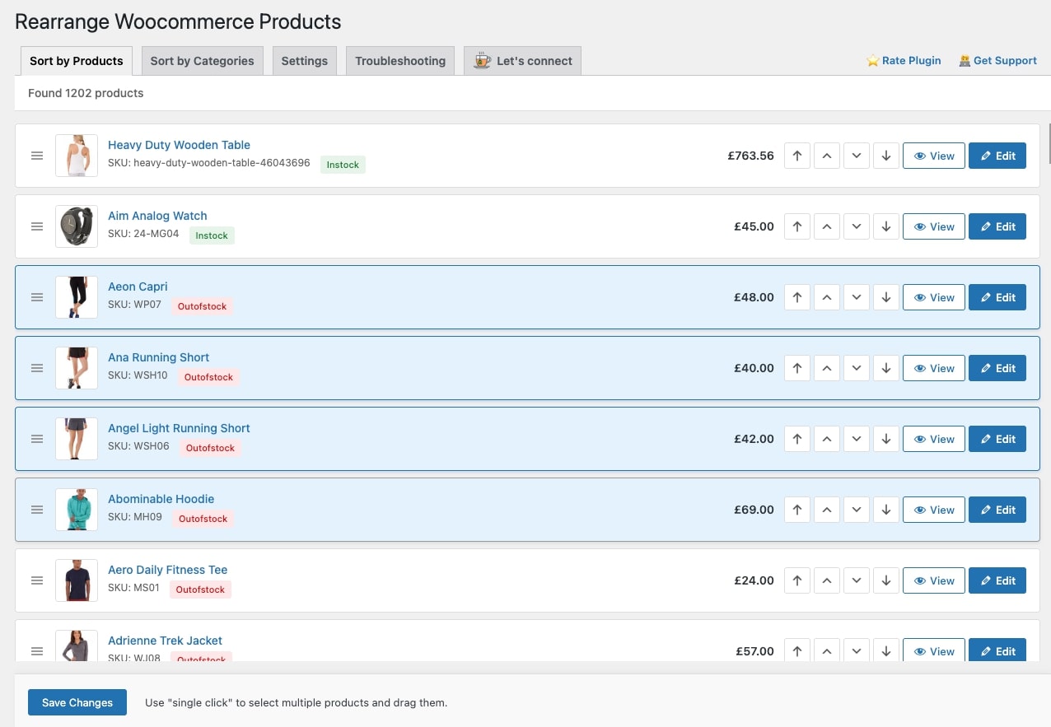The height and width of the screenshot is (727, 1051).
Task: Send Abominable Hoodie to the bottom
Action: [x=885, y=509]
